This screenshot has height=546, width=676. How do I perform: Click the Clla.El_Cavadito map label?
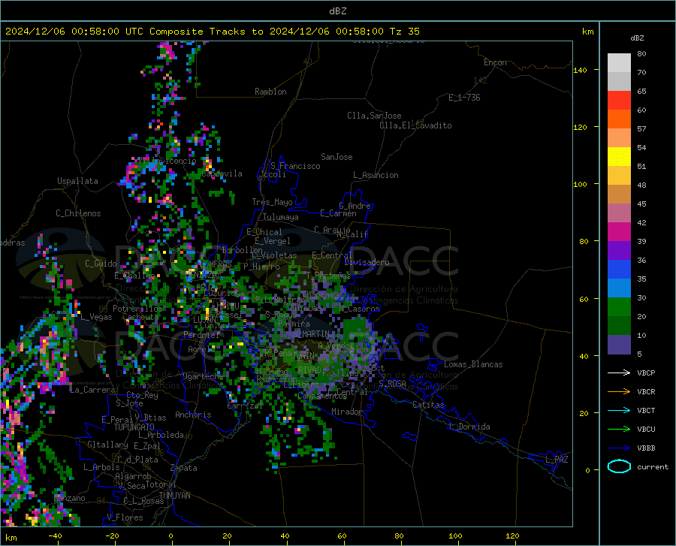tap(415, 125)
